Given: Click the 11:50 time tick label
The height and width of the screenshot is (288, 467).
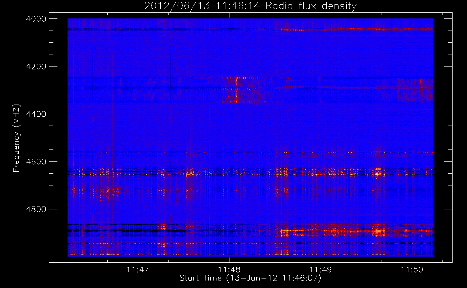Looking at the screenshot, I should [x=412, y=270].
